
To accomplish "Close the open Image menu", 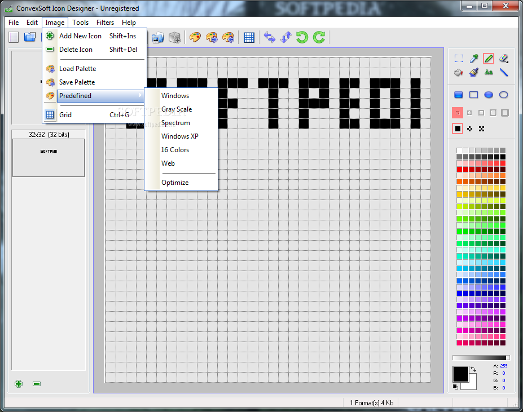I will [55, 23].
